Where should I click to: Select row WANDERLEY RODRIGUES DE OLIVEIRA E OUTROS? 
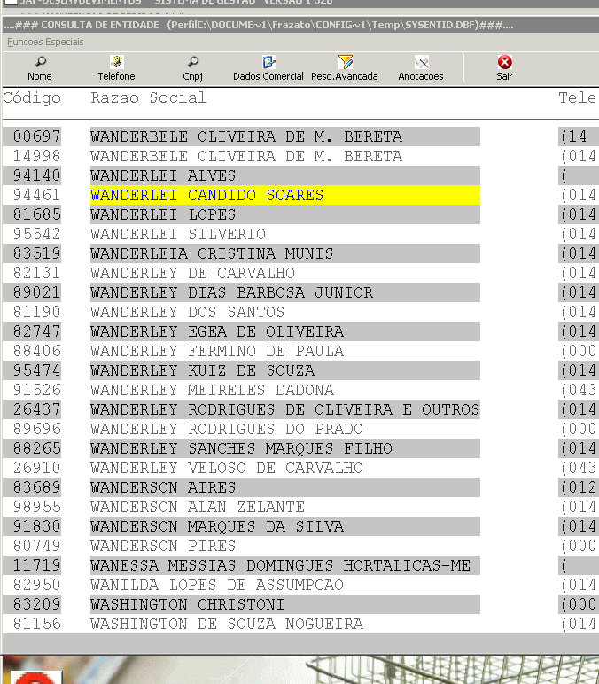coord(285,409)
